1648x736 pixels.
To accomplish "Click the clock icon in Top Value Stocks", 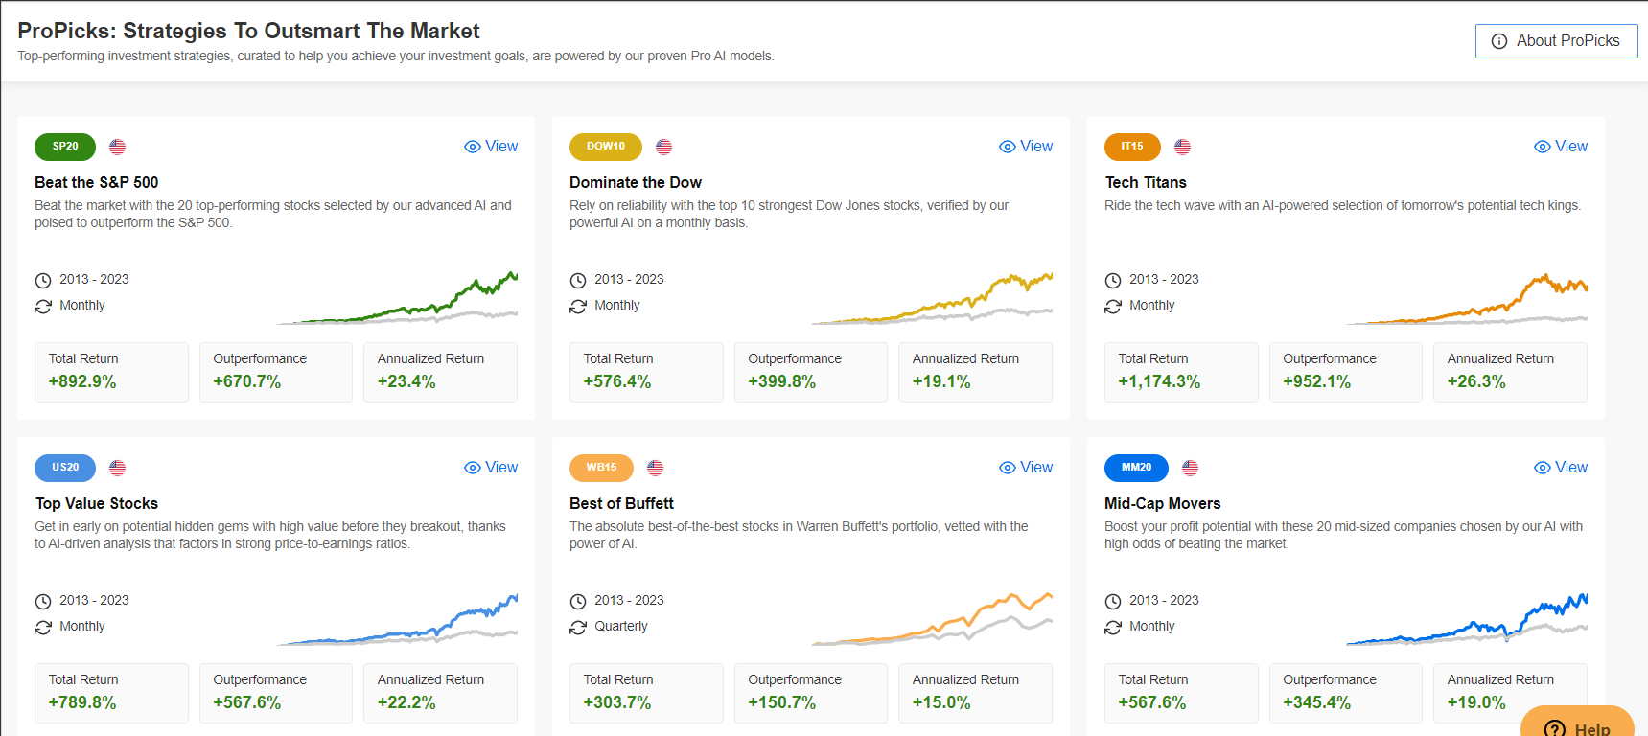I will coord(43,602).
